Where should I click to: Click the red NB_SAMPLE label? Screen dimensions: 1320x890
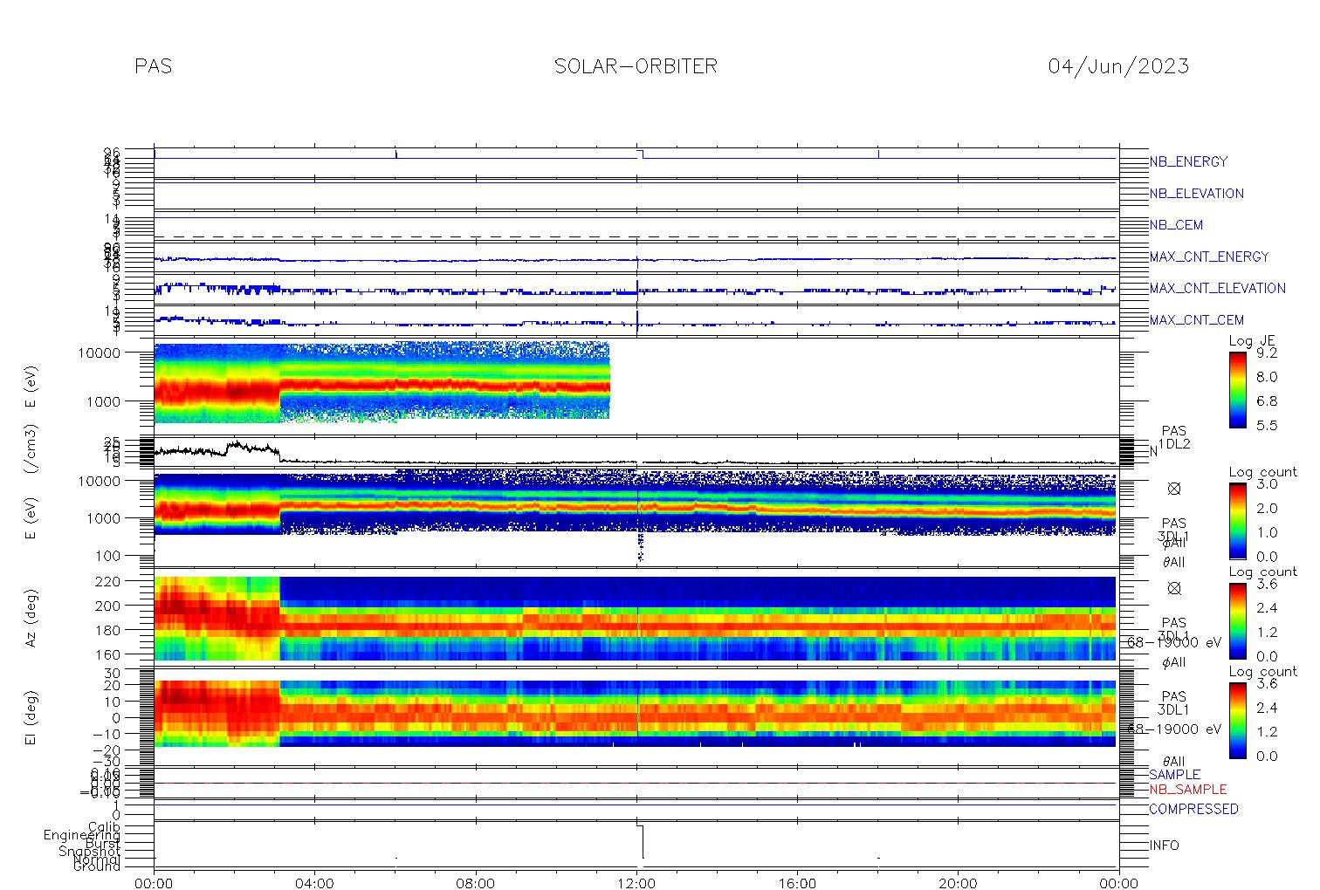(x=1187, y=790)
